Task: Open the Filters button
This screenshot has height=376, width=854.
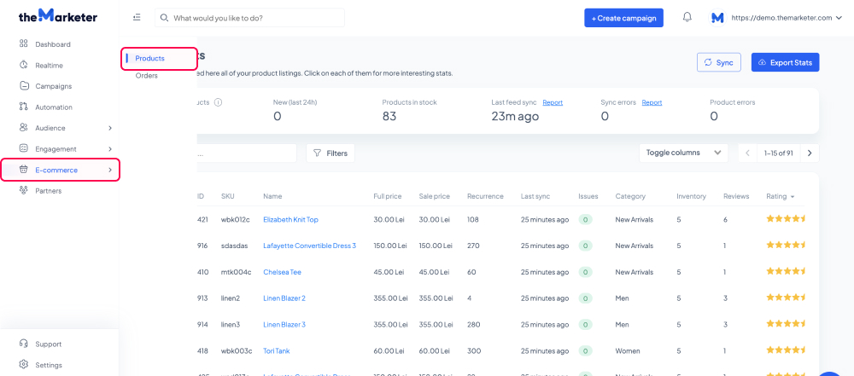Action: pos(330,153)
